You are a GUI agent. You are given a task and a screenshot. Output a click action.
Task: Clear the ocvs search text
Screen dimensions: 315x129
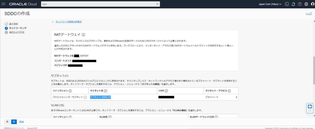tap(157, 4)
